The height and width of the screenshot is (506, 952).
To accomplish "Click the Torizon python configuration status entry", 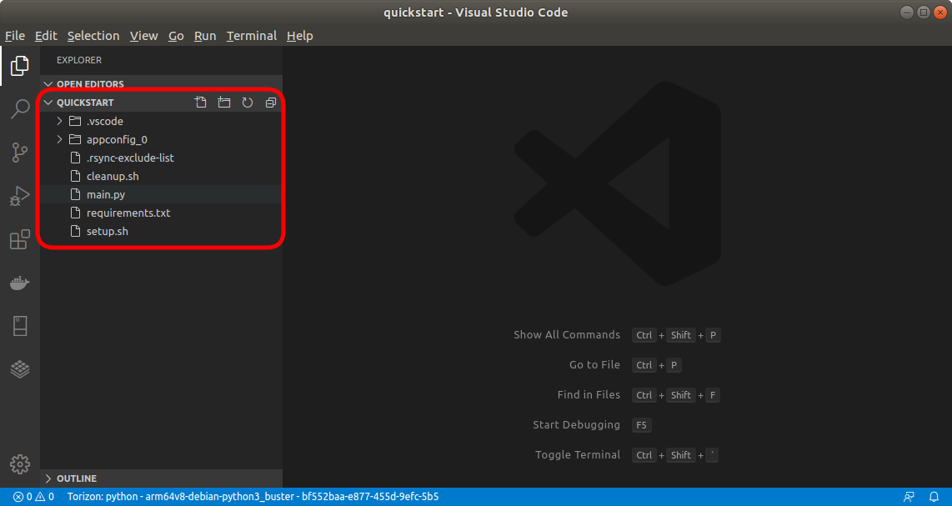I will (x=253, y=497).
